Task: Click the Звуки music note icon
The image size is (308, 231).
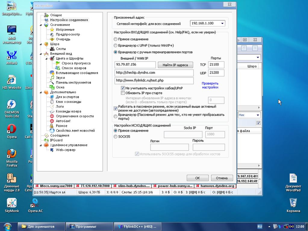Action: pyautogui.click(x=52, y=78)
